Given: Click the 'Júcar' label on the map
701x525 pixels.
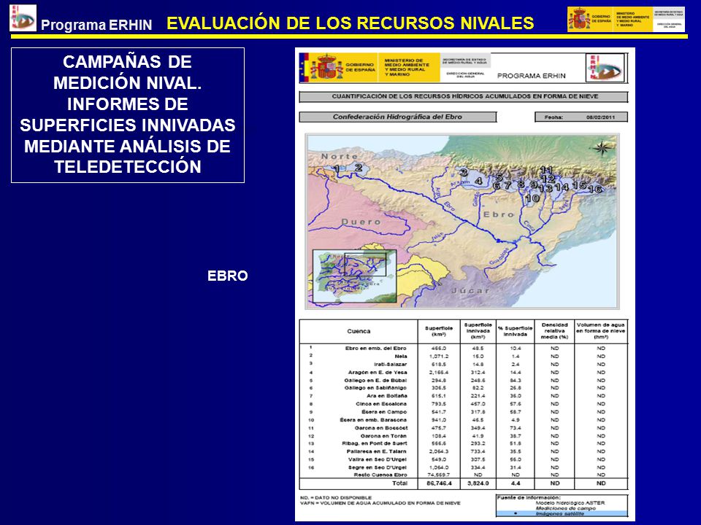Looking at the screenshot, I should (471, 291).
